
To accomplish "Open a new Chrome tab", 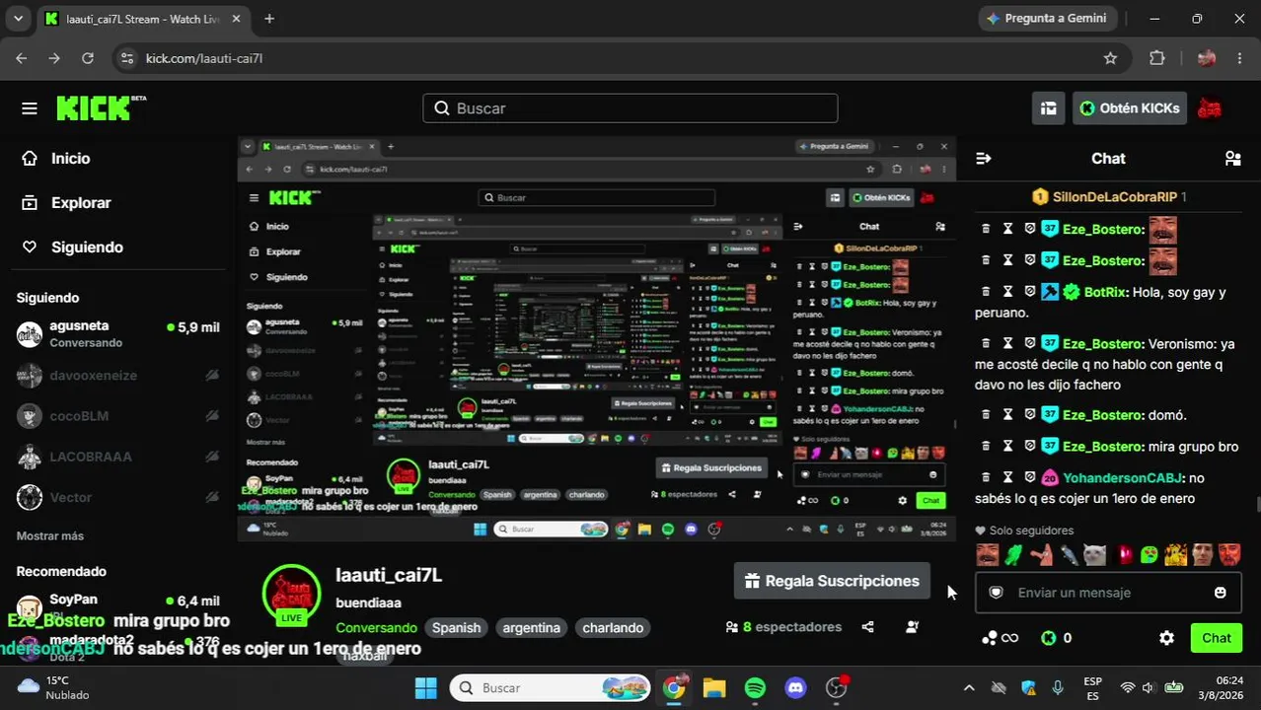I will coord(269,19).
